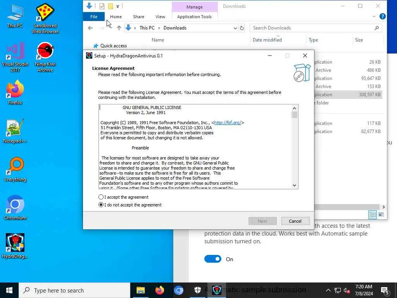Open the Home ribbon tab
The image size is (397, 298).
coord(116,16)
